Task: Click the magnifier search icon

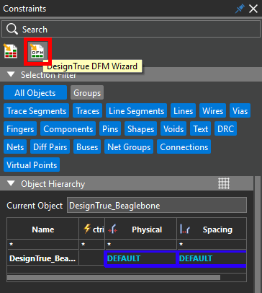Action: pyautogui.click(x=12, y=29)
